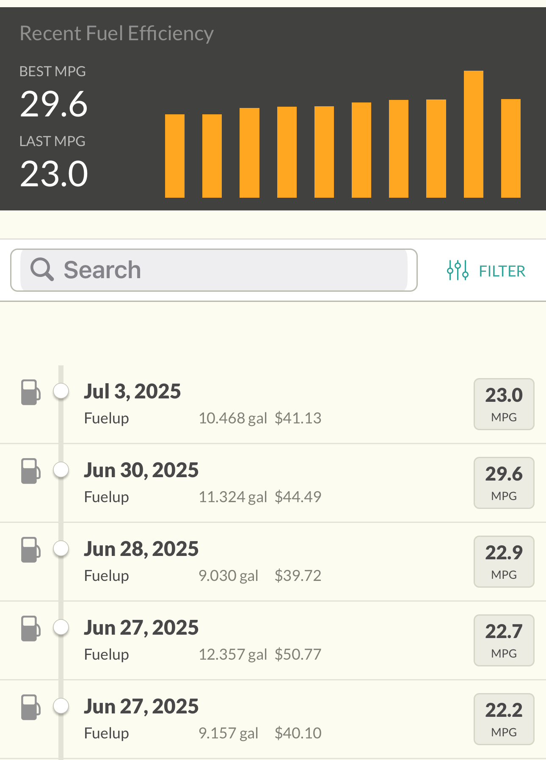Select the tallest bar in the efficiency chart

(474, 134)
